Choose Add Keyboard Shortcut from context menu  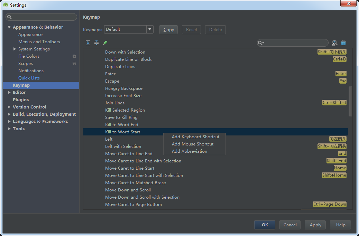tap(195, 137)
